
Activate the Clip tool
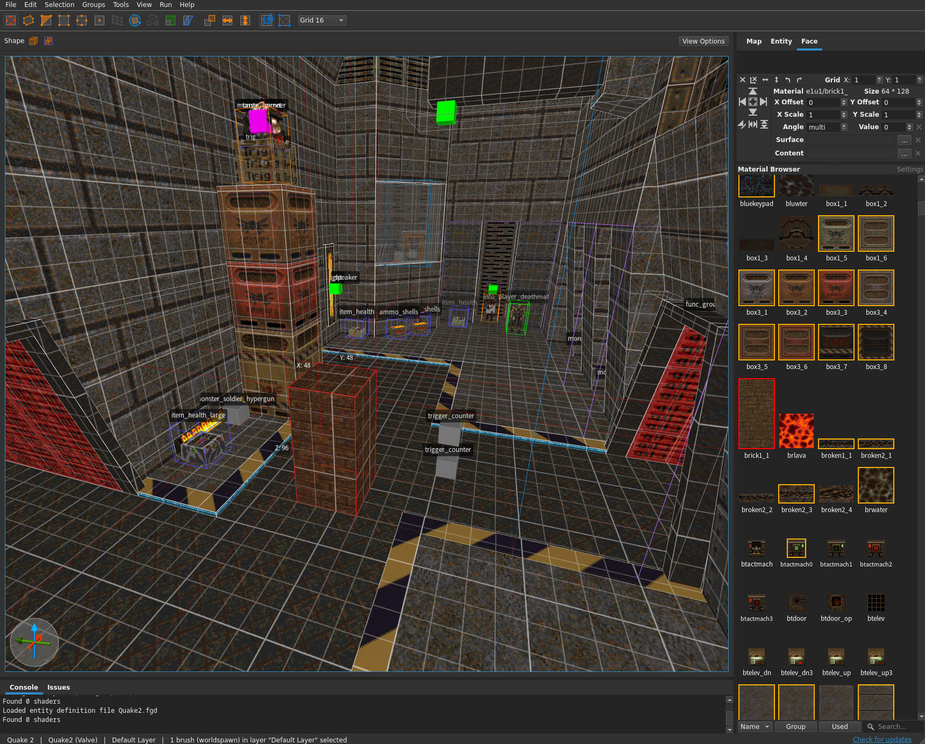[46, 20]
